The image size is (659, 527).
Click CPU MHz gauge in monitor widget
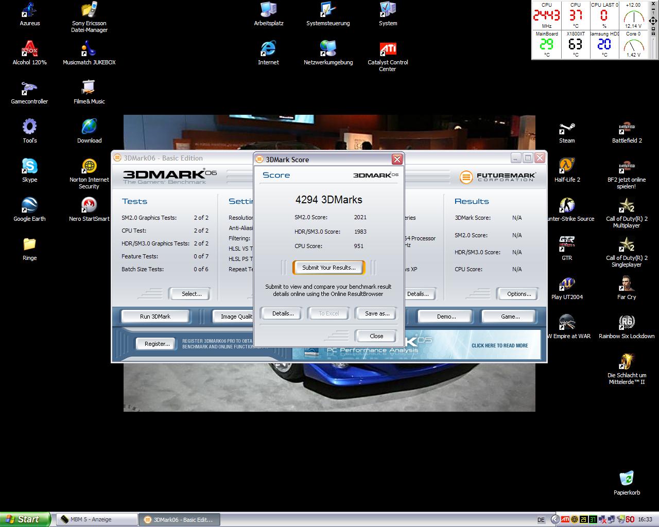[x=546, y=15]
